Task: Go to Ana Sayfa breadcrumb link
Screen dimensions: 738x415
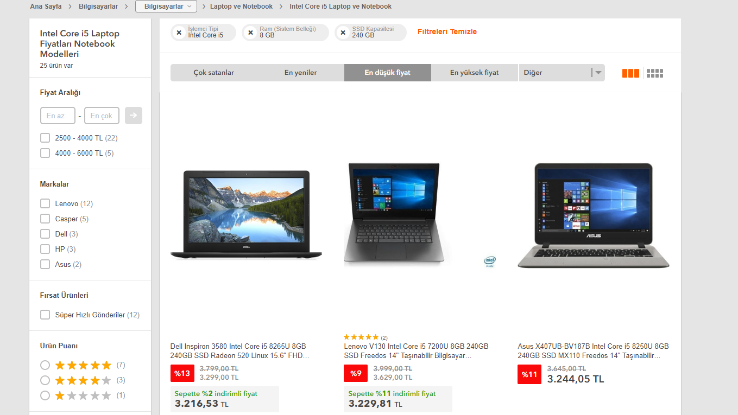Action: [x=46, y=7]
